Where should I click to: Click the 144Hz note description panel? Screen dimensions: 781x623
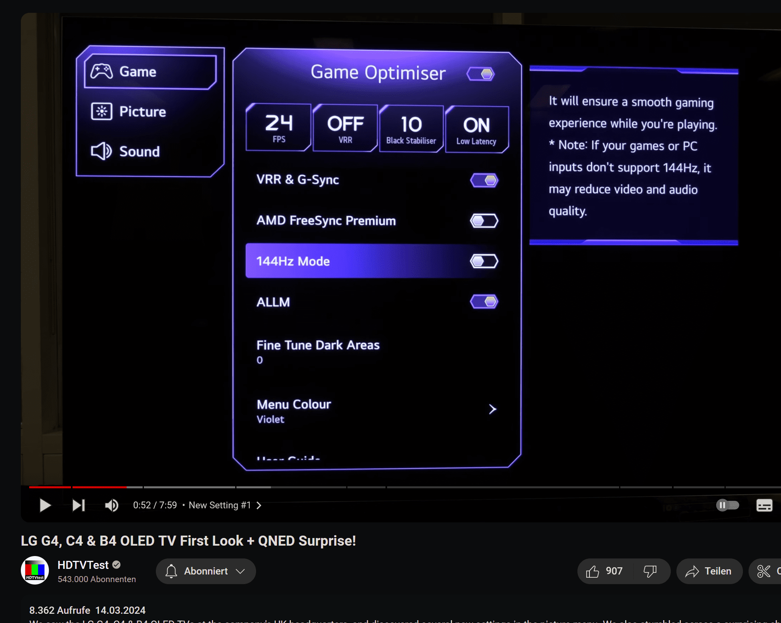coord(634,156)
